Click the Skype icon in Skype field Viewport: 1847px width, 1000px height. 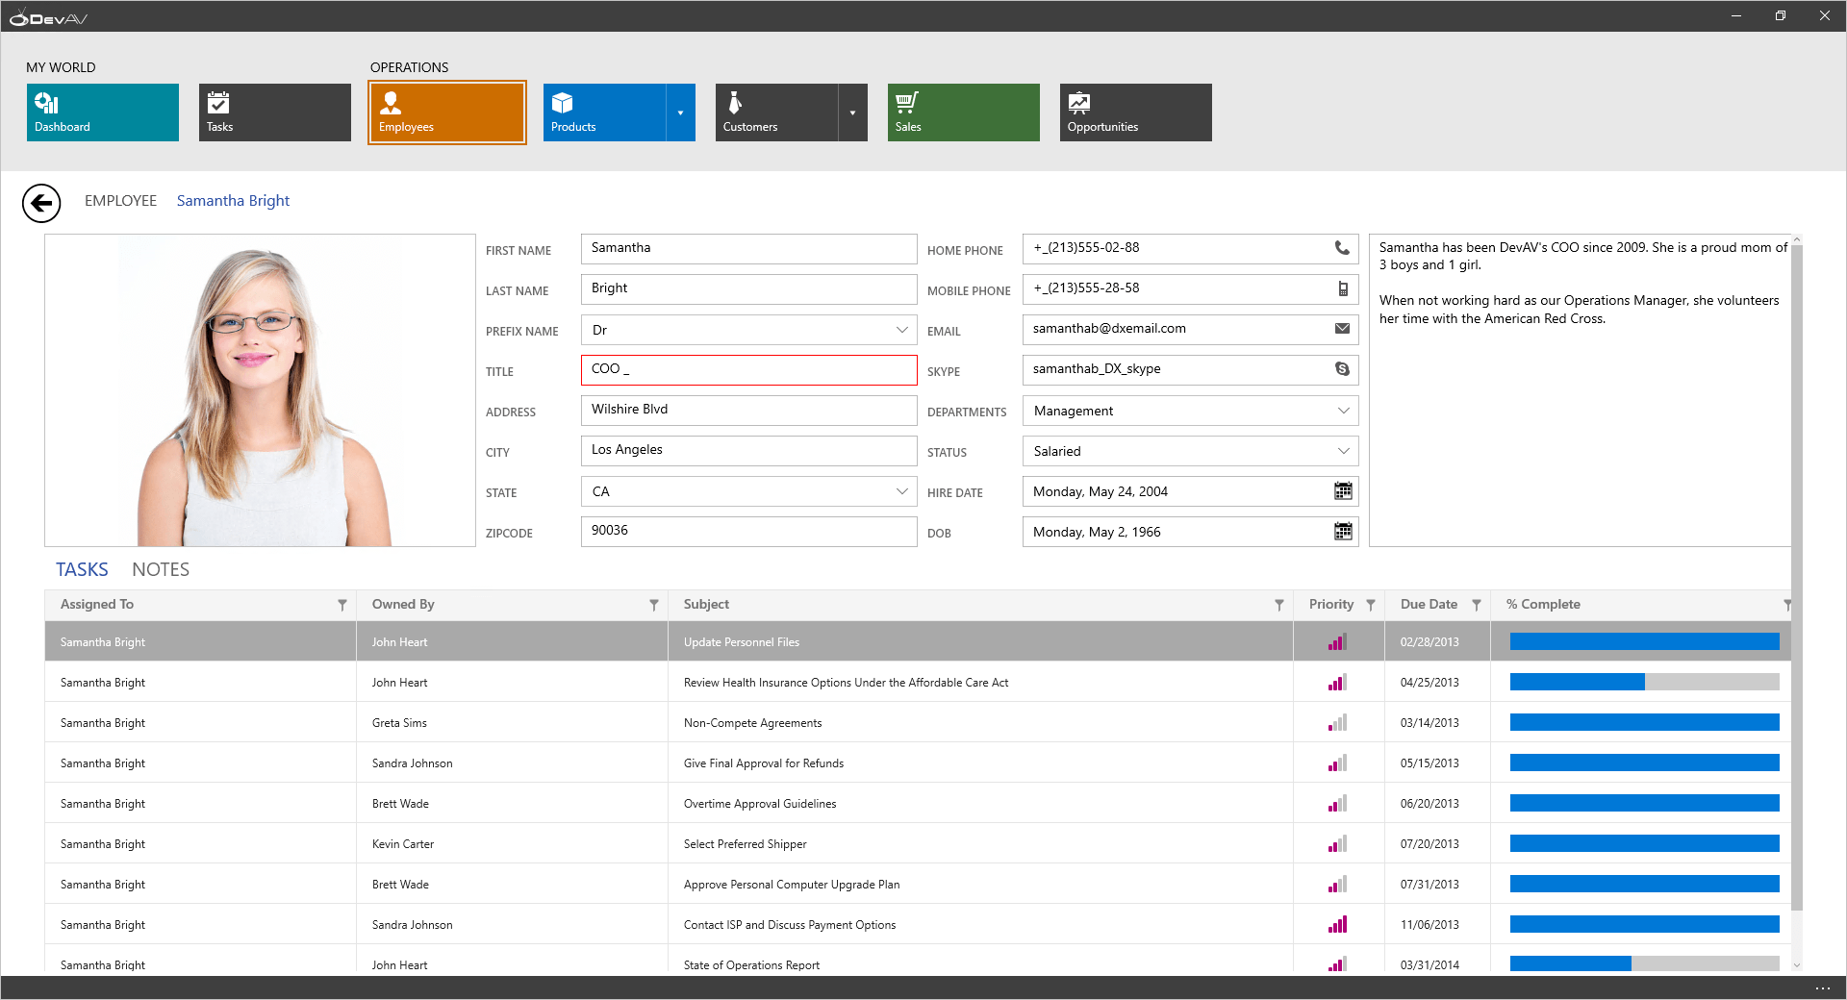tap(1342, 369)
